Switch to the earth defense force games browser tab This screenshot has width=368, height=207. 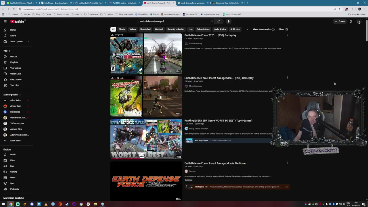coord(193,3)
